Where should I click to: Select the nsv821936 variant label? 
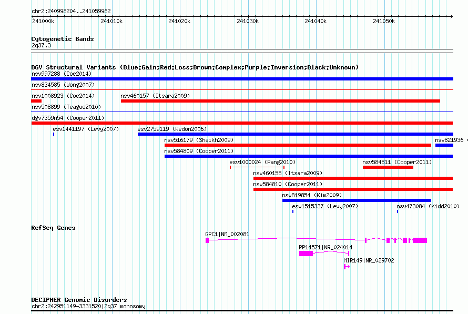(449, 140)
